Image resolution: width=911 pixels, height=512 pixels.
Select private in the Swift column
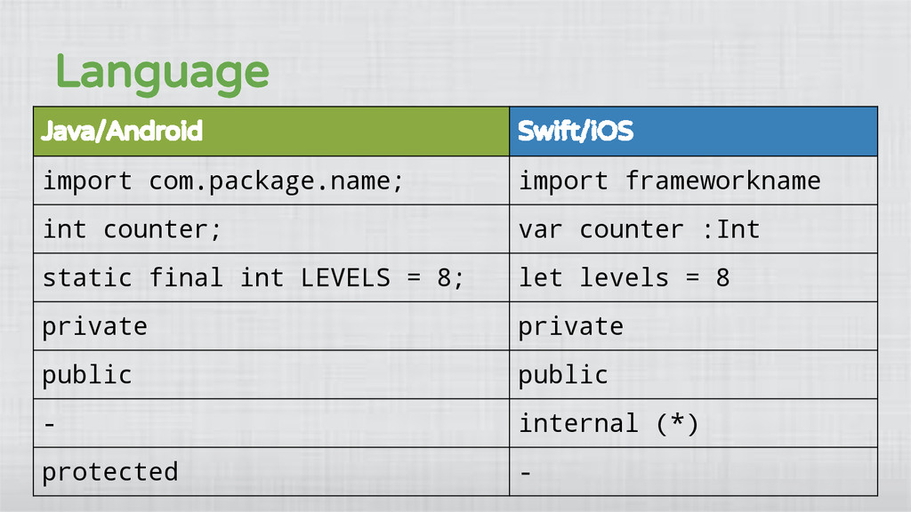[x=693, y=326]
